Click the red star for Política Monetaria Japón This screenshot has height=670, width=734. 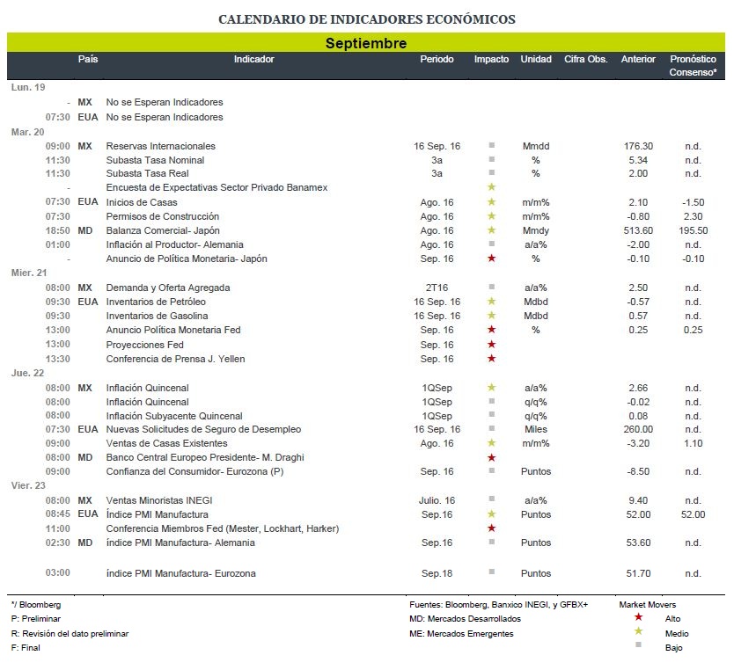[491, 259]
